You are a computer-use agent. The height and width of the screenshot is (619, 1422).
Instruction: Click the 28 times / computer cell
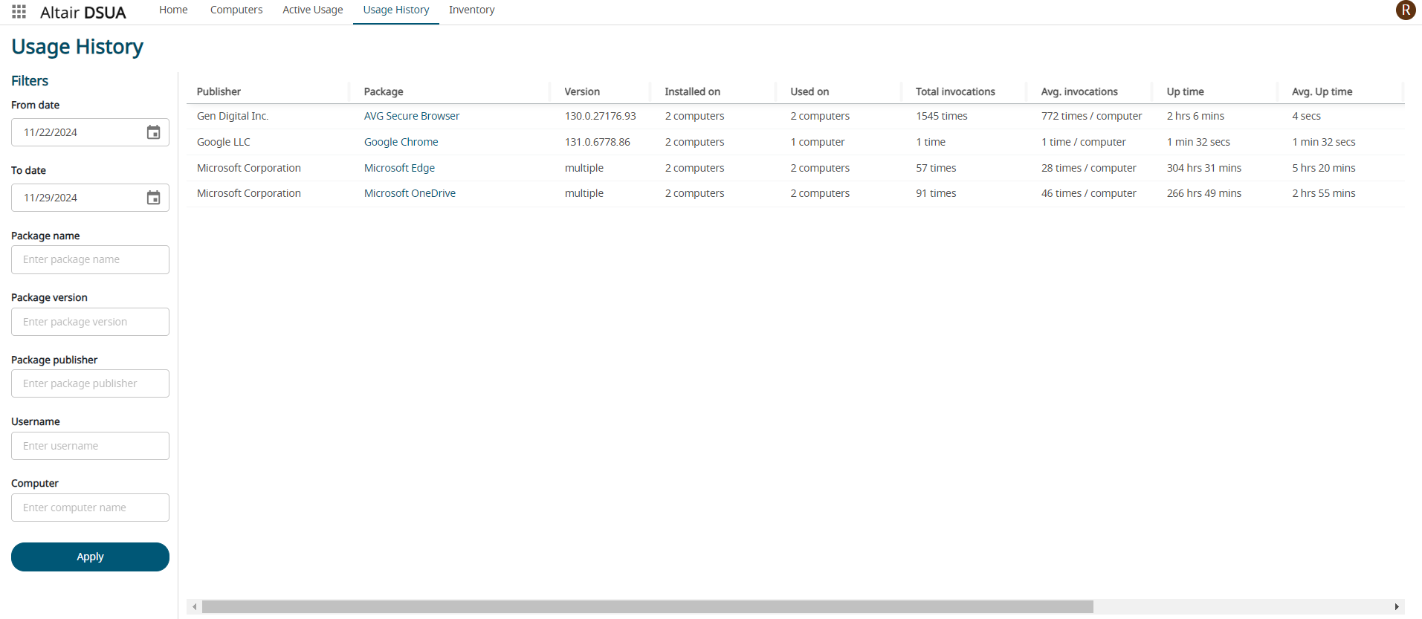[x=1089, y=169]
